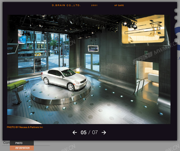Screen dimensions: 180x151
Task: Click the D.BRAIN CO.,LTD. title text
Action: (x=66, y=5)
